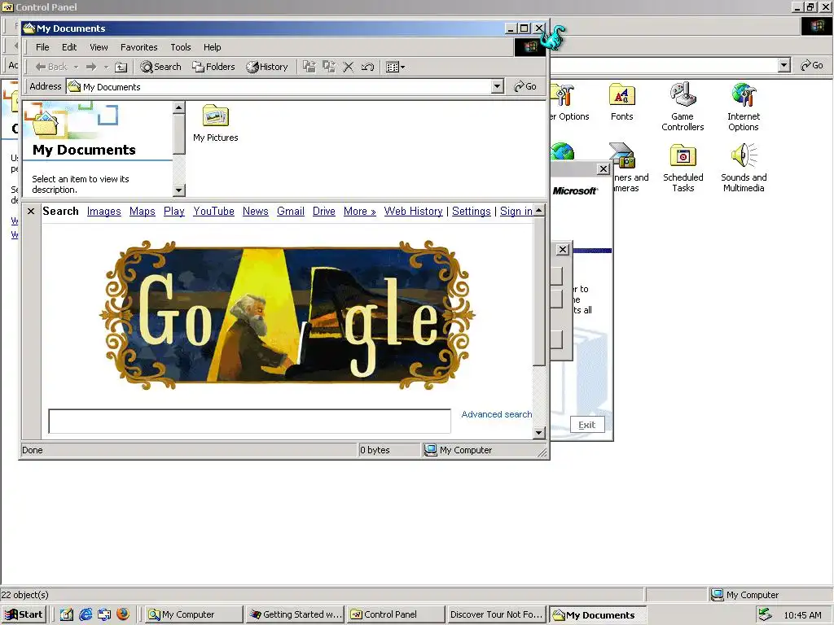The height and width of the screenshot is (625, 834).
Task: Launch Internet Explorer from Quick Launch
Action: click(86, 614)
